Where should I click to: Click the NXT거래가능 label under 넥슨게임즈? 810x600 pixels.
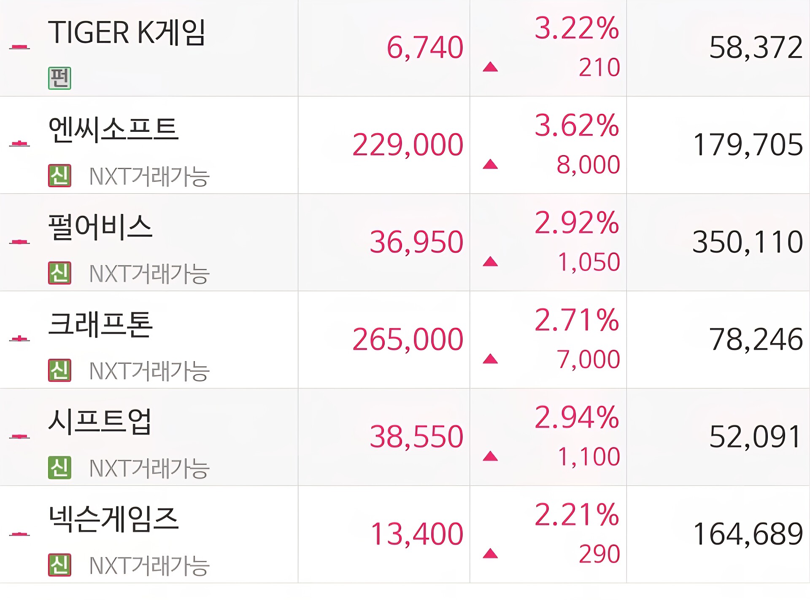tap(149, 565)
